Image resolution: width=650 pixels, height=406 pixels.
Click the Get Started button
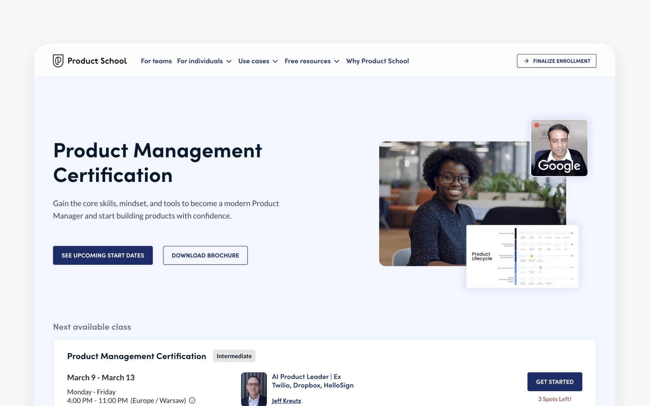555,382
